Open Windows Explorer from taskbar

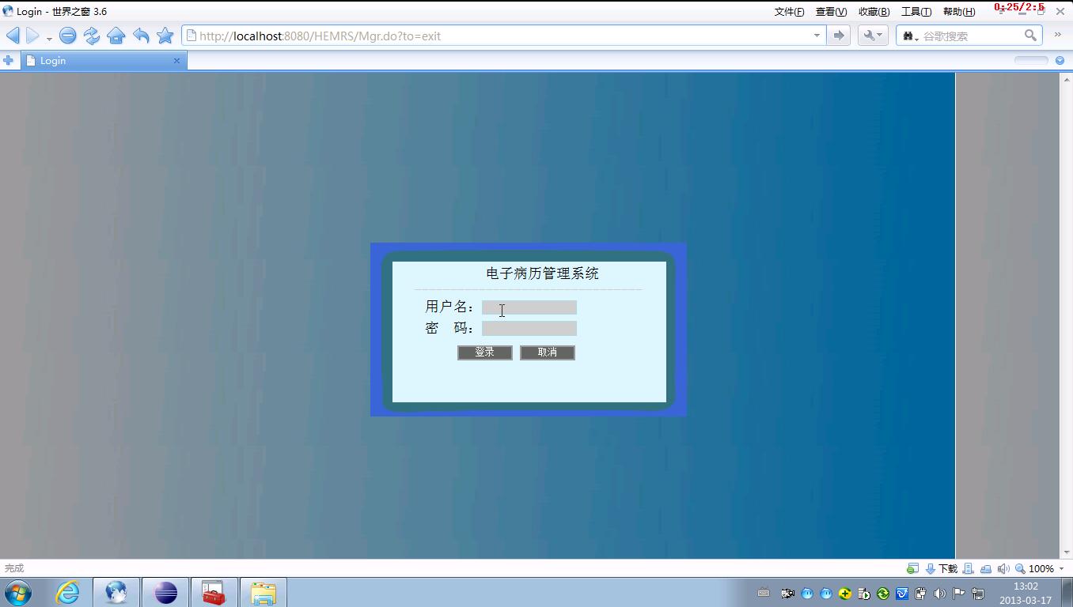[263, 592]
